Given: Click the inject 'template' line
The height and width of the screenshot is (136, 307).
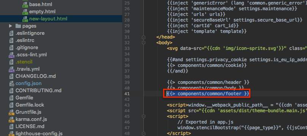Looking at the screenshot, I should [207, 31].
